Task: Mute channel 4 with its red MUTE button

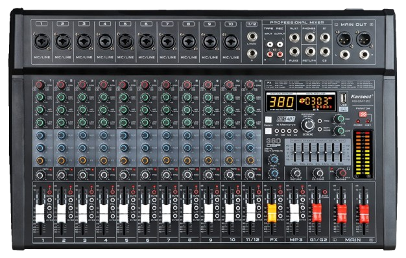Action: pos(112,193)
